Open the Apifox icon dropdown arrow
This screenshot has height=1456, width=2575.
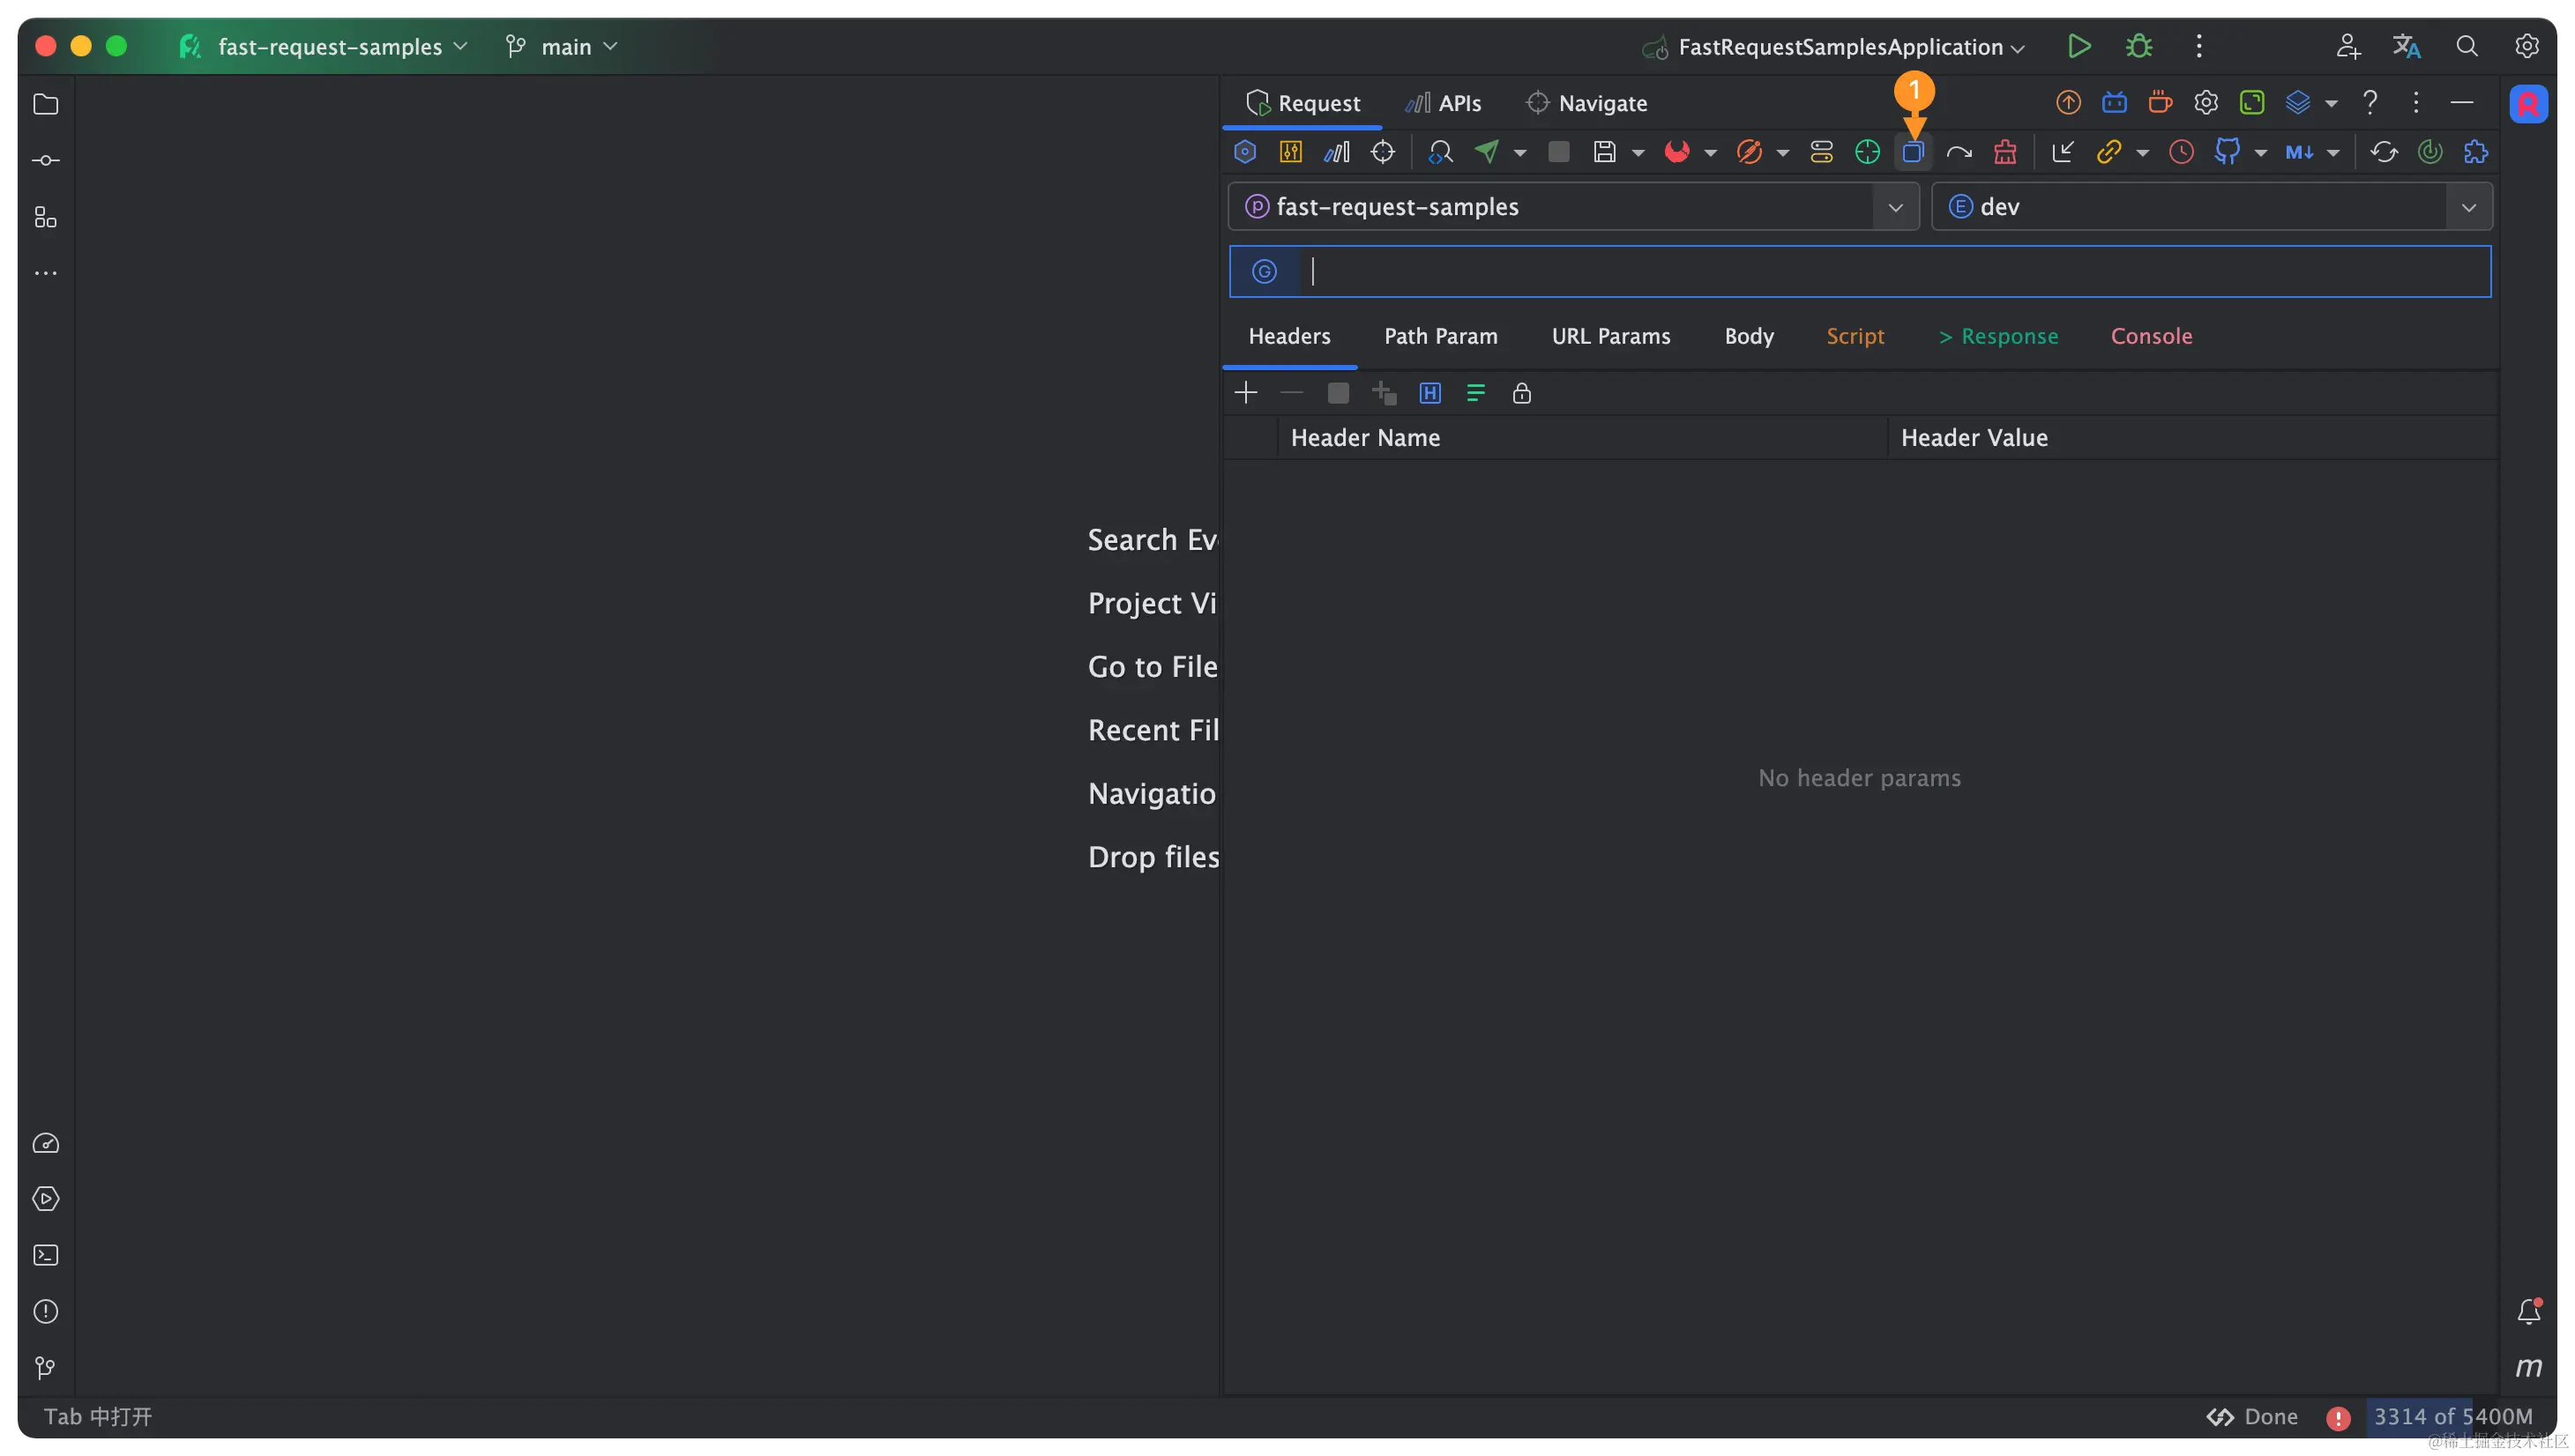coord(1711,153)
